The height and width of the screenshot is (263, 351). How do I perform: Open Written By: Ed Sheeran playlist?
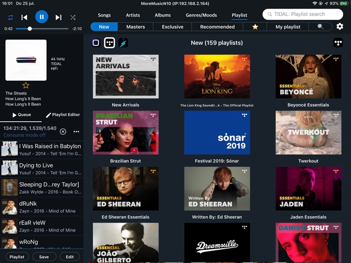[x=217, y=189]
